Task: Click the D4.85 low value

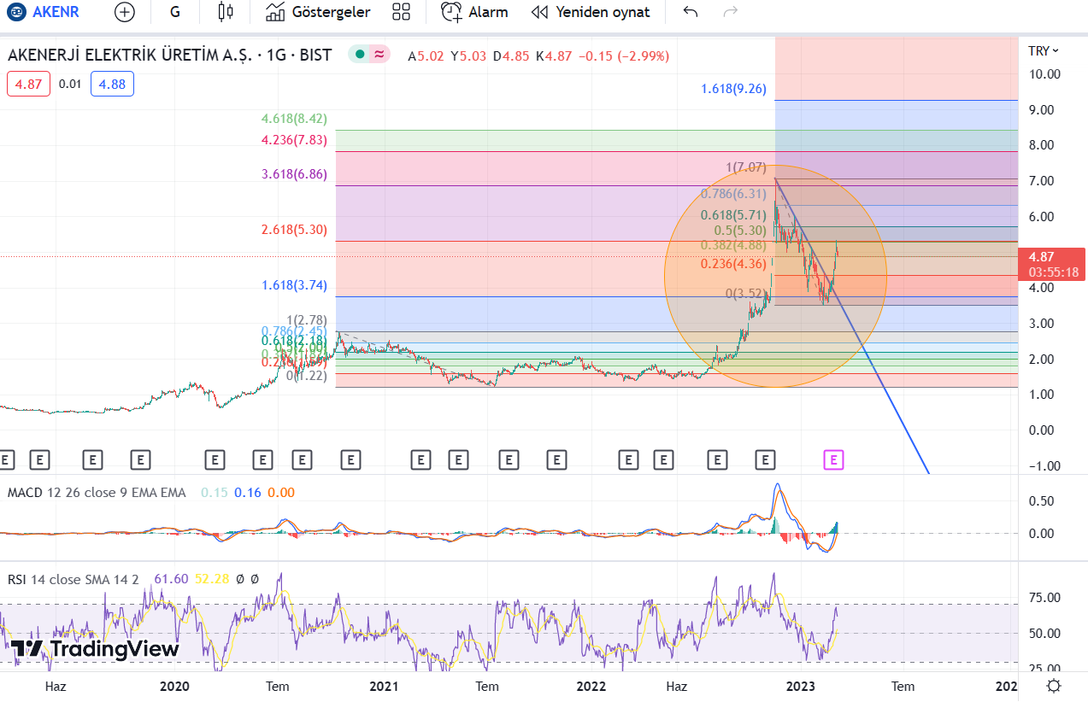Action: pos(511,56)
